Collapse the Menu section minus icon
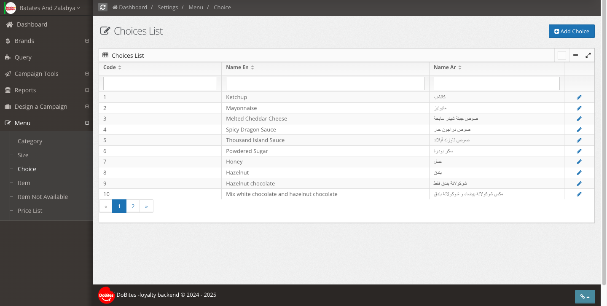Viewport: 607px width, 306px height. pyautogui.click(x=87, y=123)
